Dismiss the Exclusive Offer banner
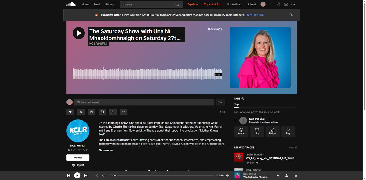Screen dimensions: 366x180 [x=292, y=15]
